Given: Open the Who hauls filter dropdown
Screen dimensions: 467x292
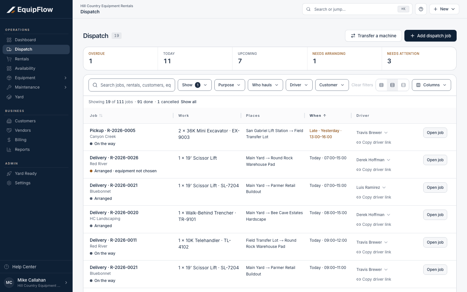Looking at the screenshot, I should [x=265, y=85].
